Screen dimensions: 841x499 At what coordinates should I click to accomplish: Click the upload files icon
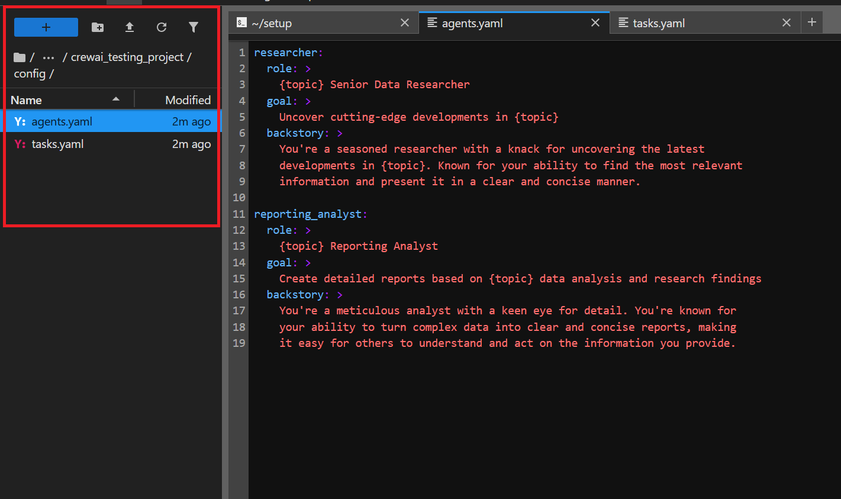pos(130,27)
